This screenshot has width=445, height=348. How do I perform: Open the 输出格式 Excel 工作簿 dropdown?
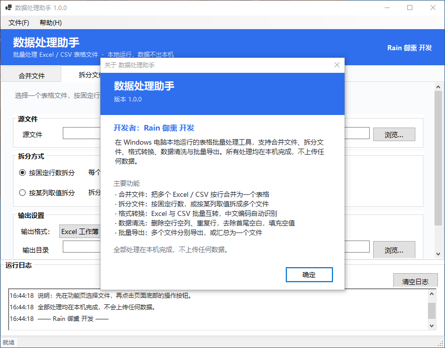click(80, 231)
